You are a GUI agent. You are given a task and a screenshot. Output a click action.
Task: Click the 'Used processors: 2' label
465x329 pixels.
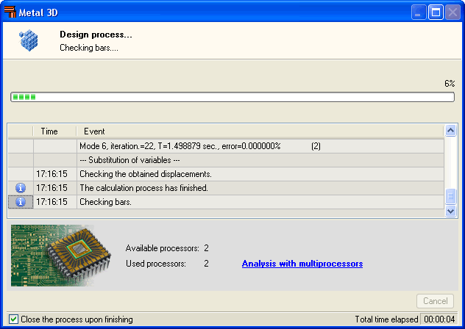pyautogui.click(x=167, y=264)
